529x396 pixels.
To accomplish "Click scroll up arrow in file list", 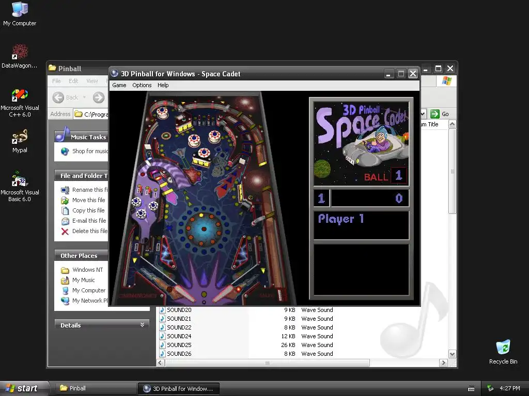I will click(x=452, y=124).
